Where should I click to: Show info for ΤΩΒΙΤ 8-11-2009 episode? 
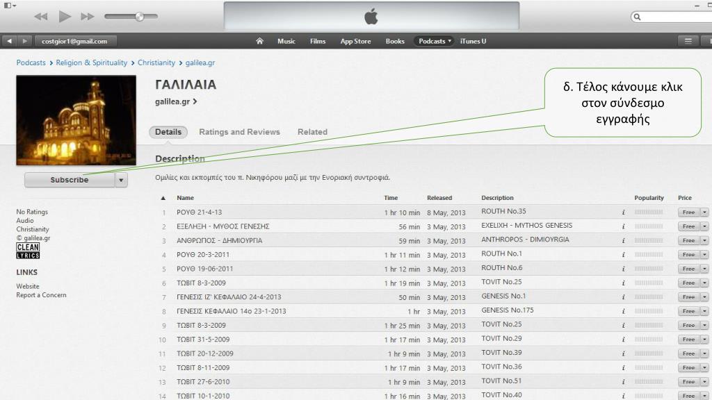624,368
